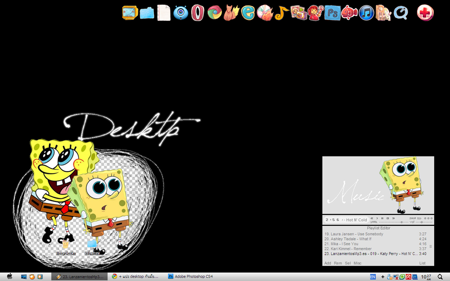Viewport: 450px width, 281px height.
Task: Open the muted volume tray icon
Action: click(x=396, y=277)
